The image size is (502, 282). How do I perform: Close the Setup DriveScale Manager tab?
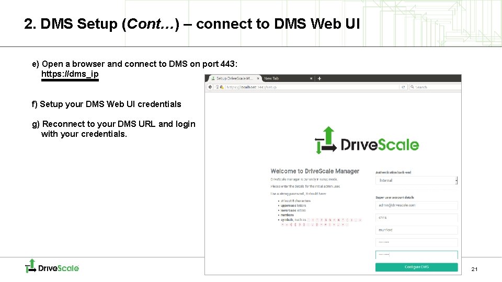[x=258, y=78]
